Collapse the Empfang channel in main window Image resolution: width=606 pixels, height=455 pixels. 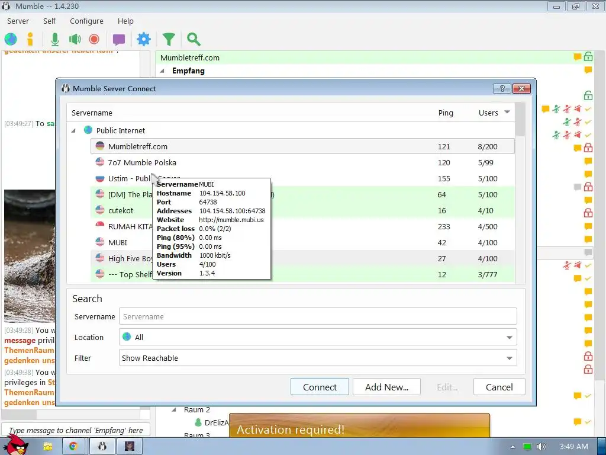162,71
